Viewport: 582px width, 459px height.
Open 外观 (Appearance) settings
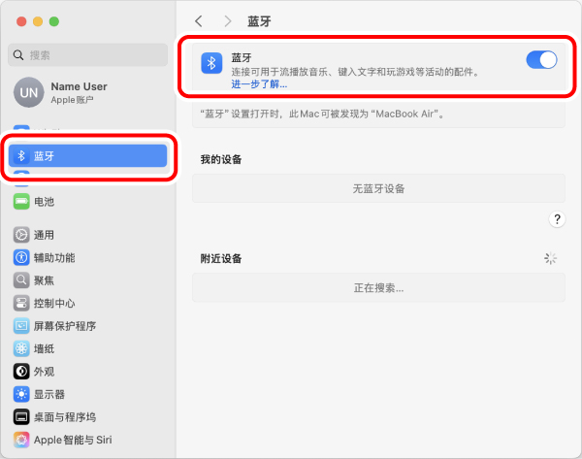44,371
